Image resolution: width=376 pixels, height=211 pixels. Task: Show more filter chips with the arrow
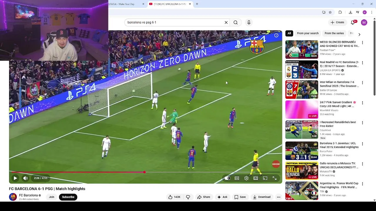(x=359, y=34)
